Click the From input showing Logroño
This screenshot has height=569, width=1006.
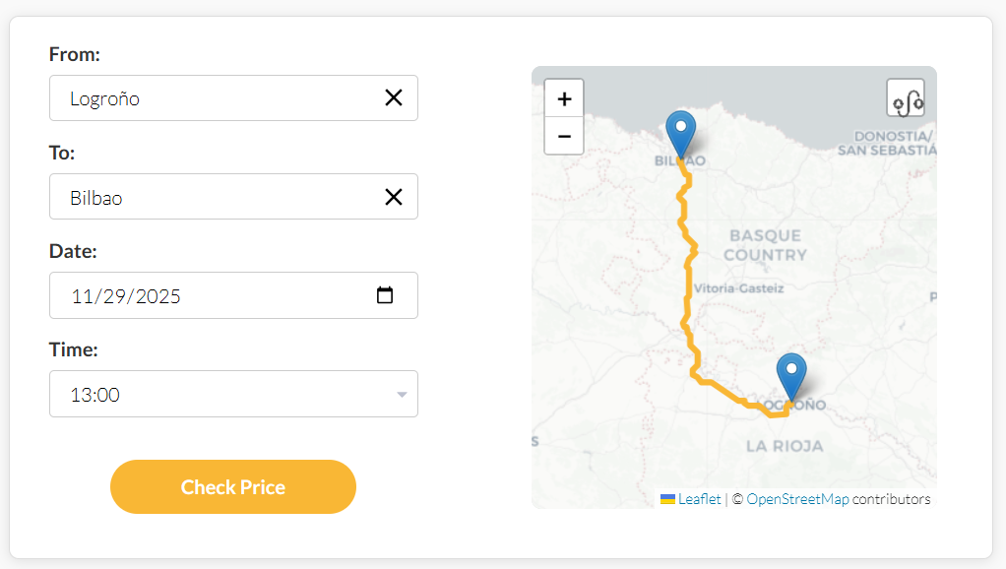(x=197, y=97)
